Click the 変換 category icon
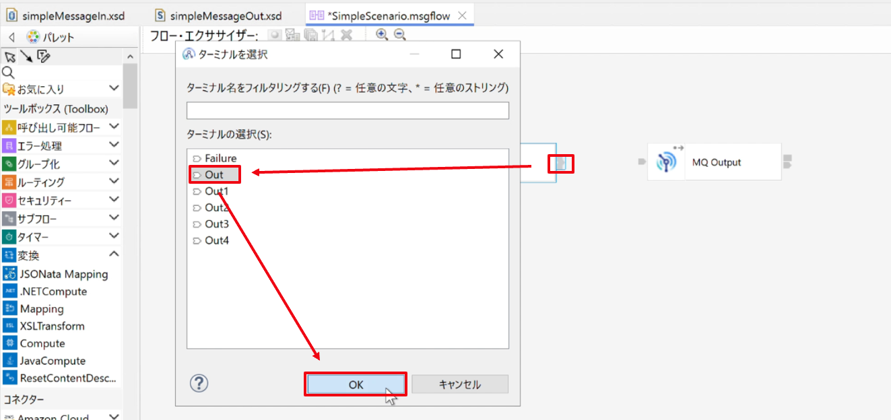 pos(9,255)
